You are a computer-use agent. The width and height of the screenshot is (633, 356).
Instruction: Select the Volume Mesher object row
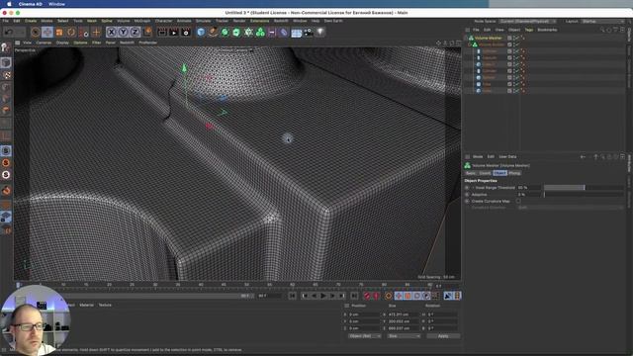pyautogui.click(x=488, y=38)
